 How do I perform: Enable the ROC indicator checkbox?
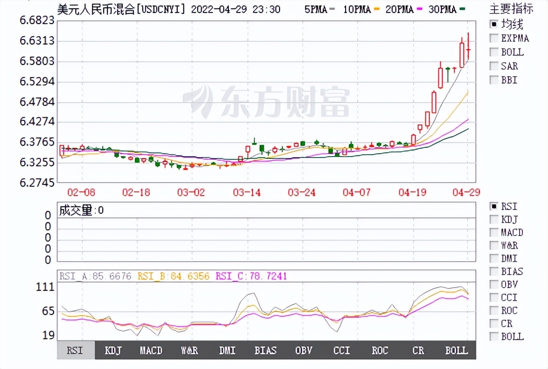point(493,310)
